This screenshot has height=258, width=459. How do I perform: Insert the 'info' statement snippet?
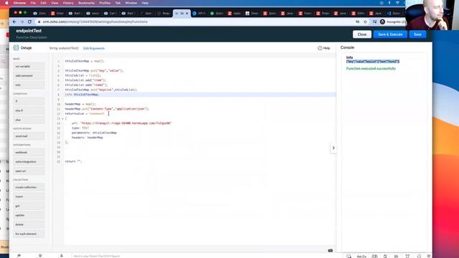click(29, 85)
